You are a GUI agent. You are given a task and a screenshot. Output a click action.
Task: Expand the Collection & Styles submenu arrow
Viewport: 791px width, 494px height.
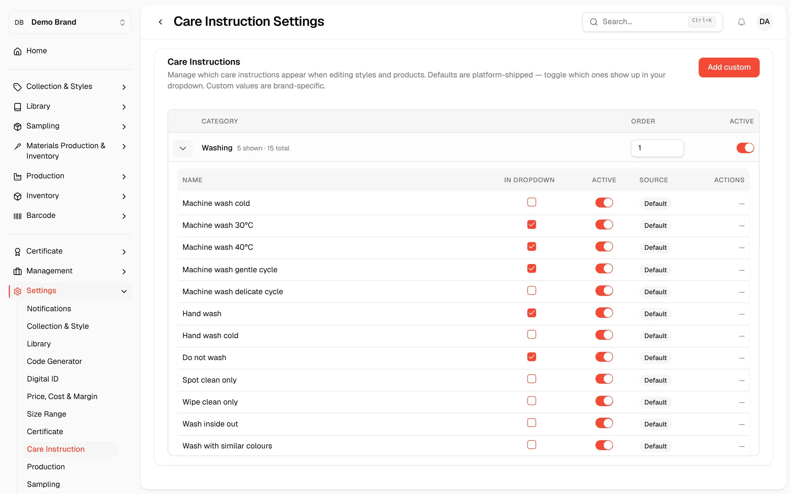point(124,87)
